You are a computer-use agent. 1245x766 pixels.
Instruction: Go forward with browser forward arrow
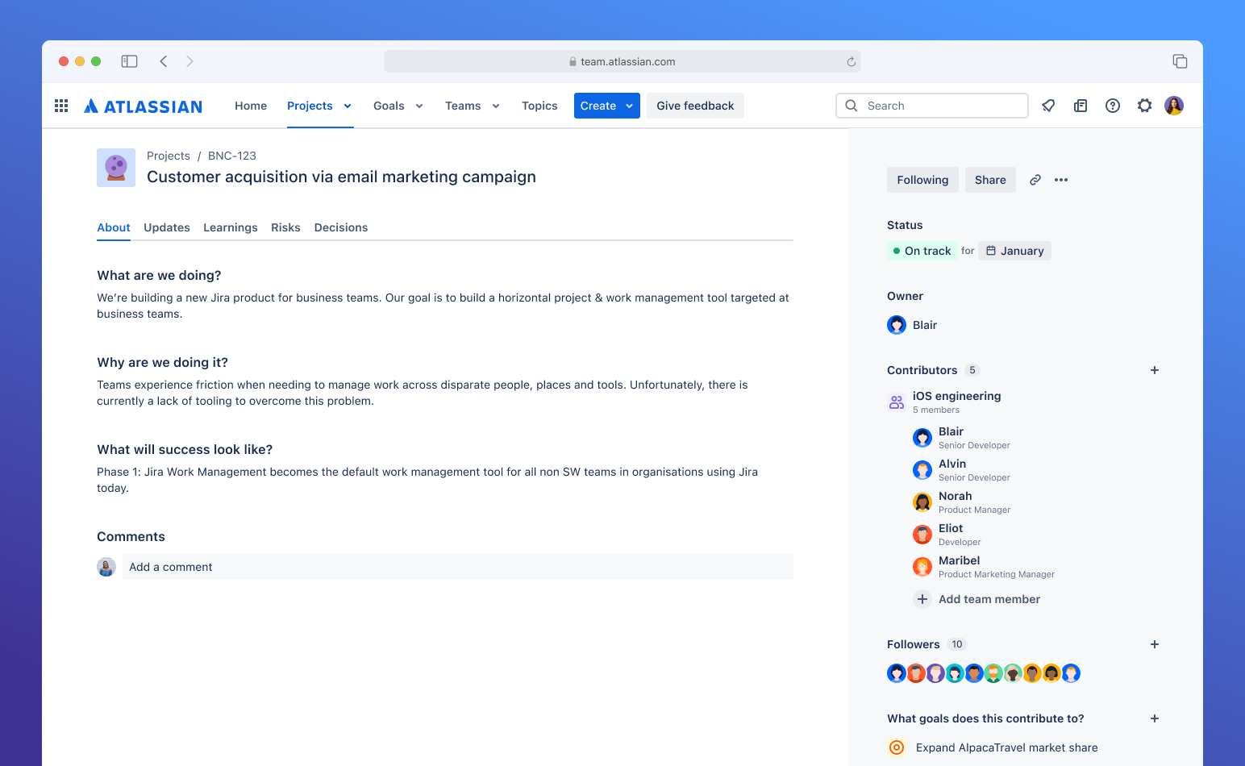click(189, 61)
